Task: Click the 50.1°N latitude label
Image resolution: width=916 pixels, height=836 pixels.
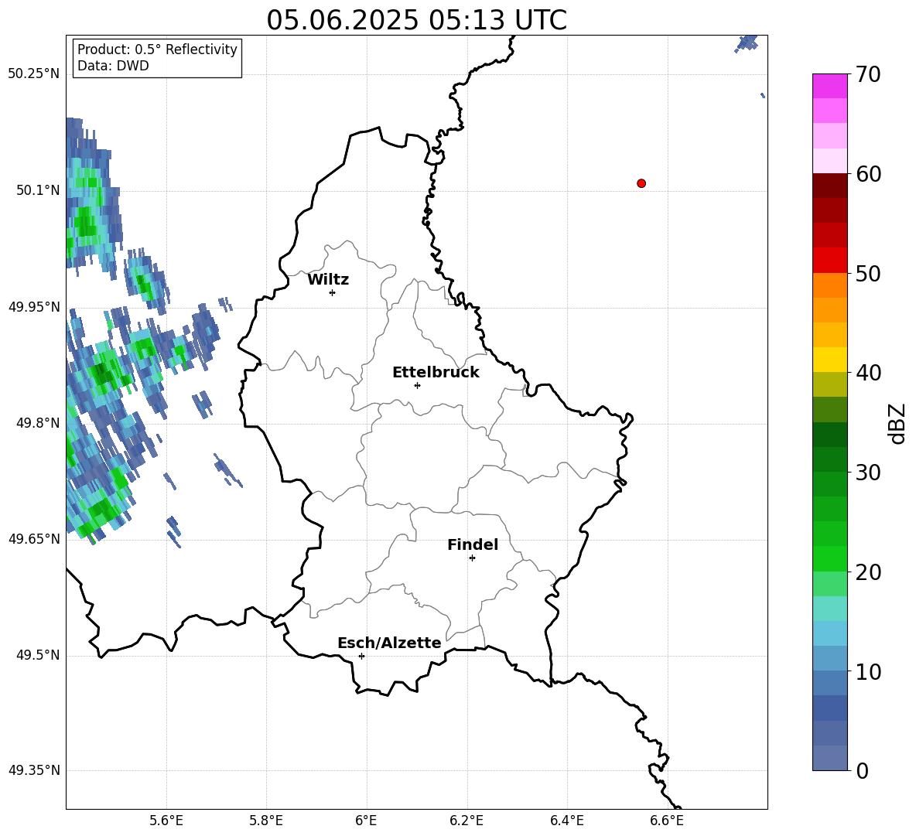Action: point(38,190)
